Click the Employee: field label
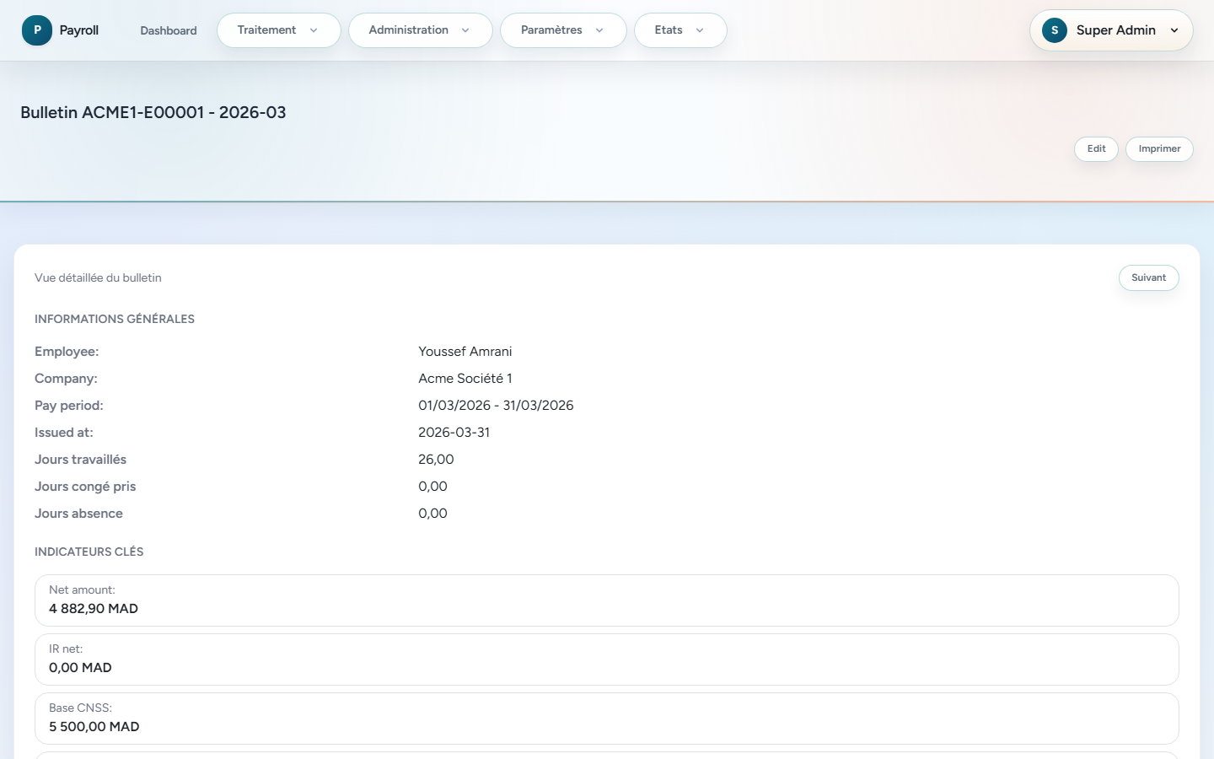The width and height of the screenshot is (1214, 759). (x=67, y=352)
